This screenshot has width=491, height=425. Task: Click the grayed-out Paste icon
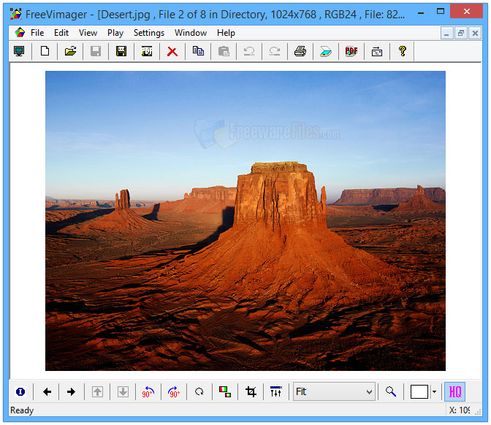pyautogui.click(x=224, y=51)
